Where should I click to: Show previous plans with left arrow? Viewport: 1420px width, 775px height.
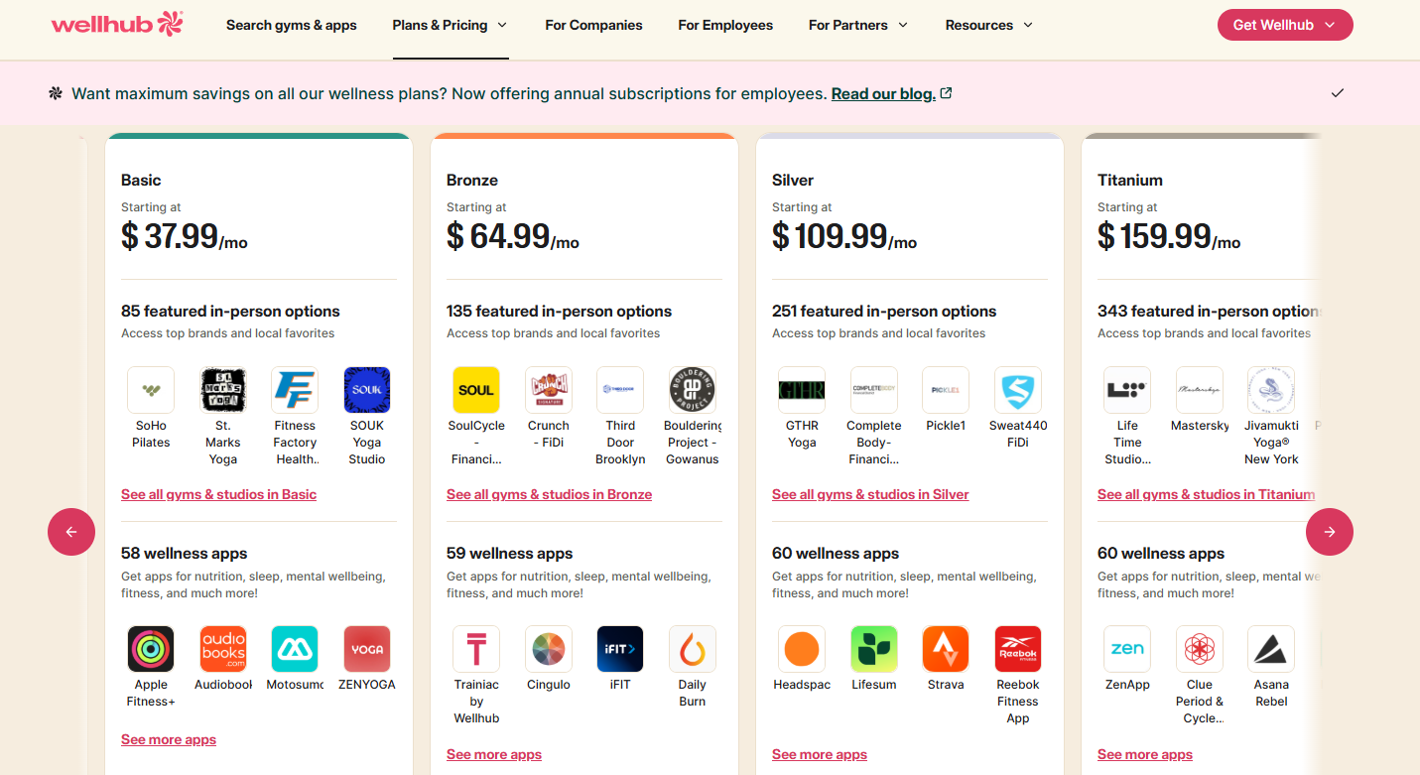pos(71,532)
